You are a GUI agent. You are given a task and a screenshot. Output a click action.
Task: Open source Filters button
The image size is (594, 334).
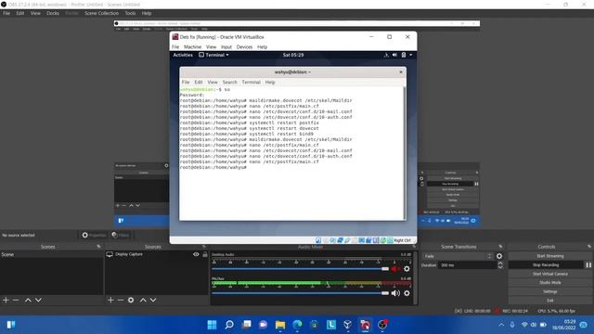point(121,235)
